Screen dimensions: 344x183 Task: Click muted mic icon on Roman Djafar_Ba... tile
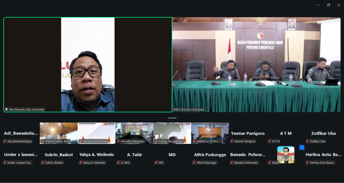pyautogui.click(x=43, y=141)
